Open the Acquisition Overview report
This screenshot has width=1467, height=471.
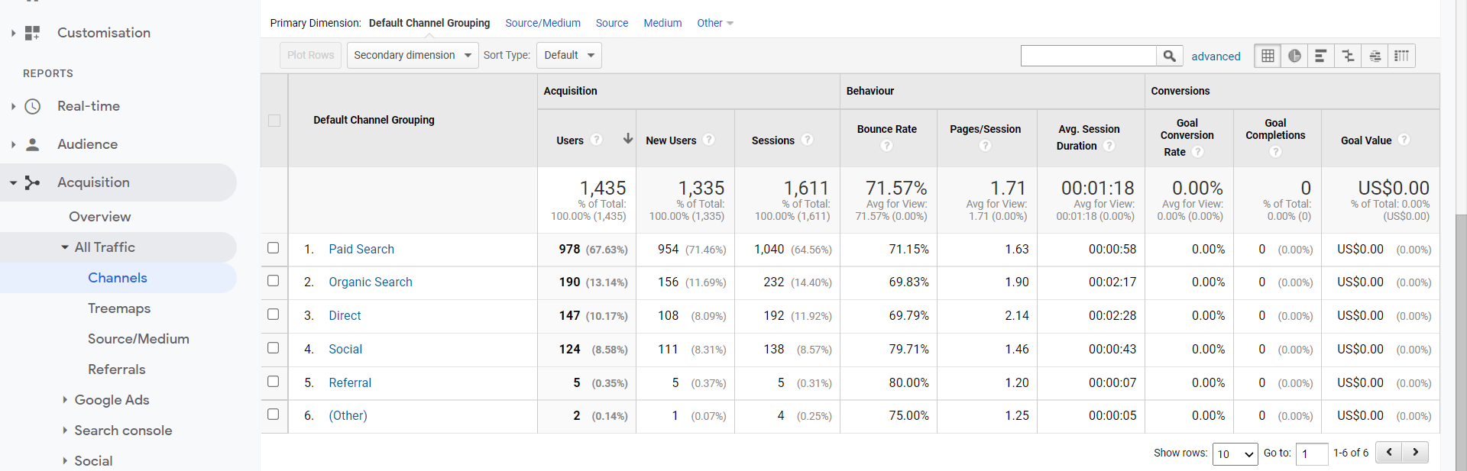point(100,217)
